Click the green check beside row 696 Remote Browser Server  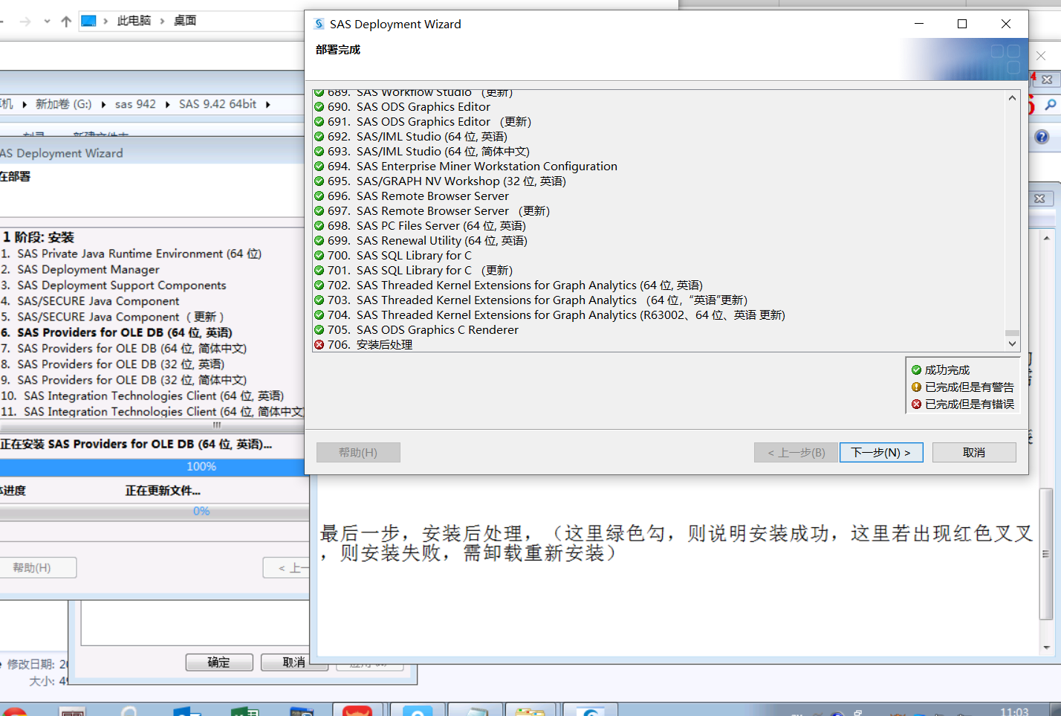(319, 196)
